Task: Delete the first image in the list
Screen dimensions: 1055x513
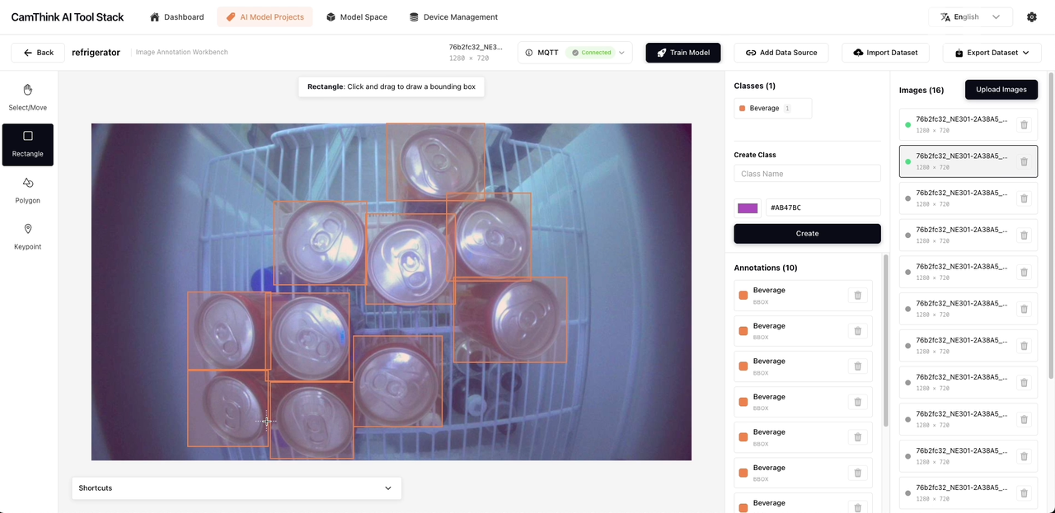Action: 1024,125
